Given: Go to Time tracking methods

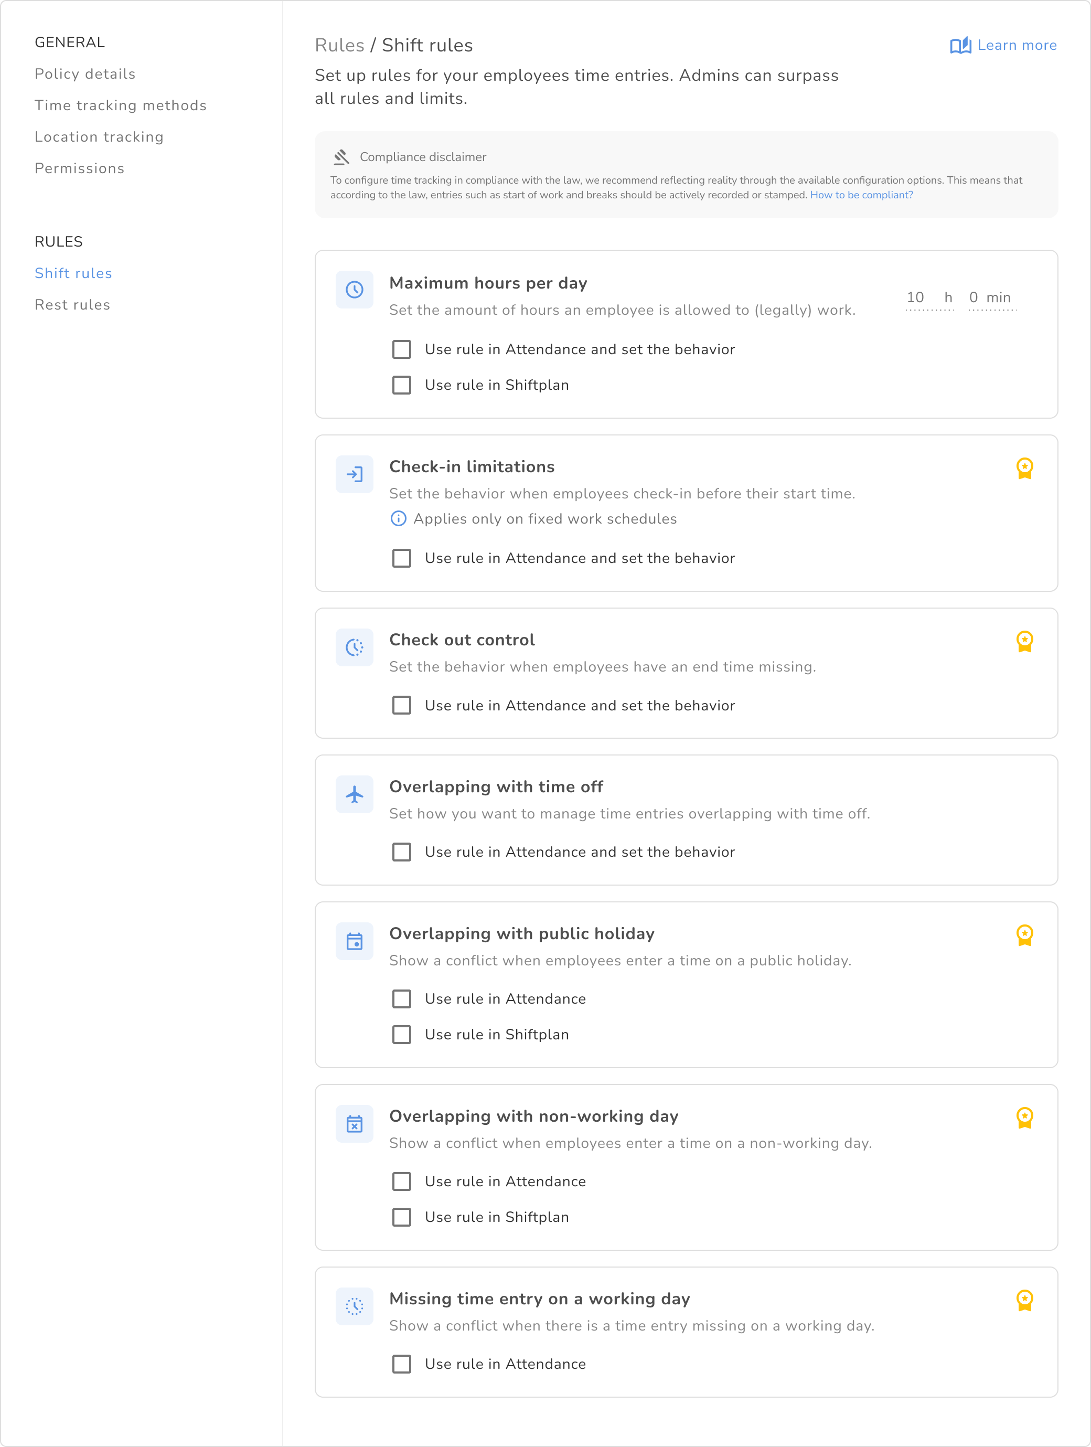Looking at the screenshot, I should (120, 105).
